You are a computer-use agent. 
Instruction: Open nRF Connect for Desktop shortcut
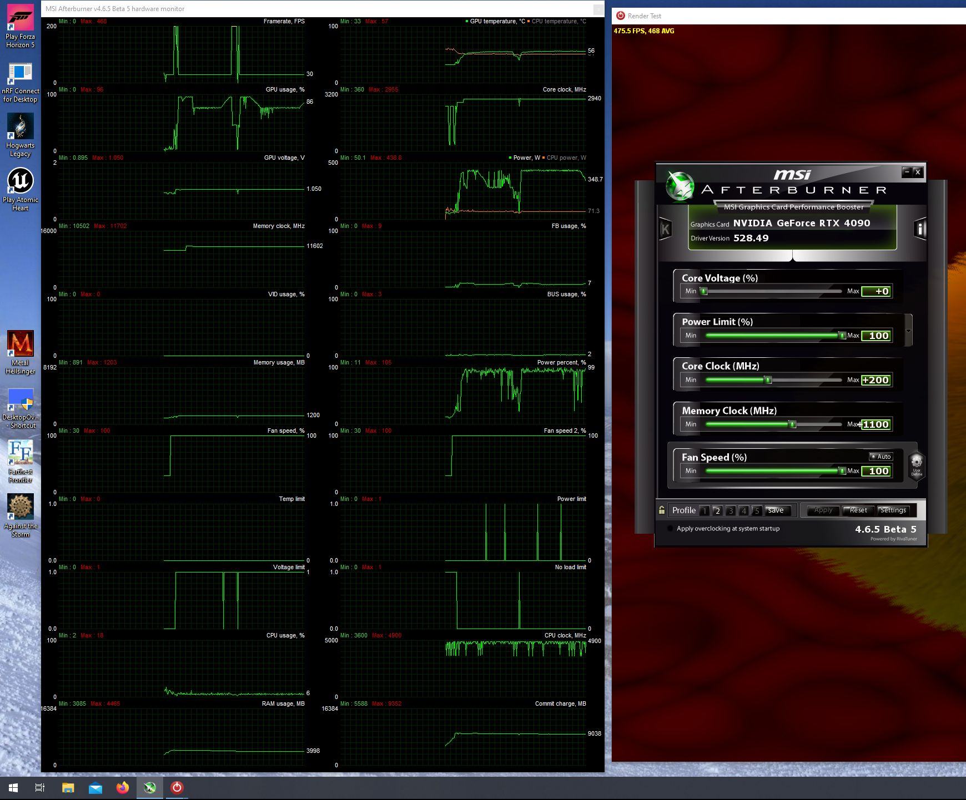tap(20, 82)
